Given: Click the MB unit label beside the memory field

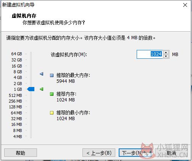Looking at the screenshot, I should tap(175, 55).
